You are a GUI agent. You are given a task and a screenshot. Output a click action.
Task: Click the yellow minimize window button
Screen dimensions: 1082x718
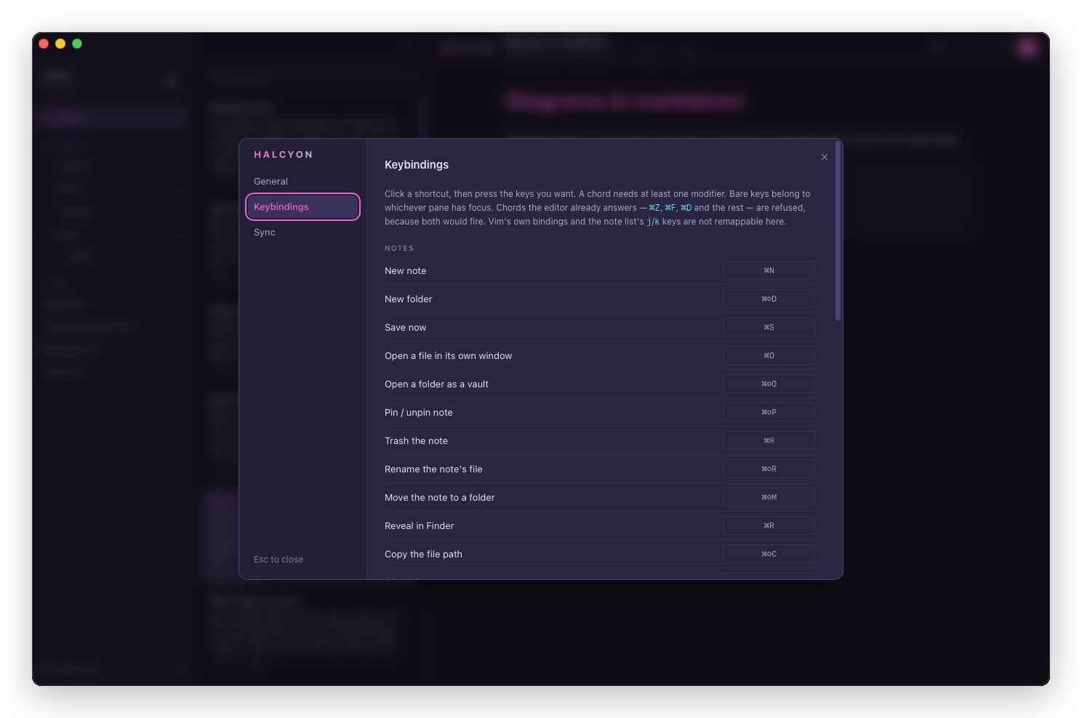[60, 44]
